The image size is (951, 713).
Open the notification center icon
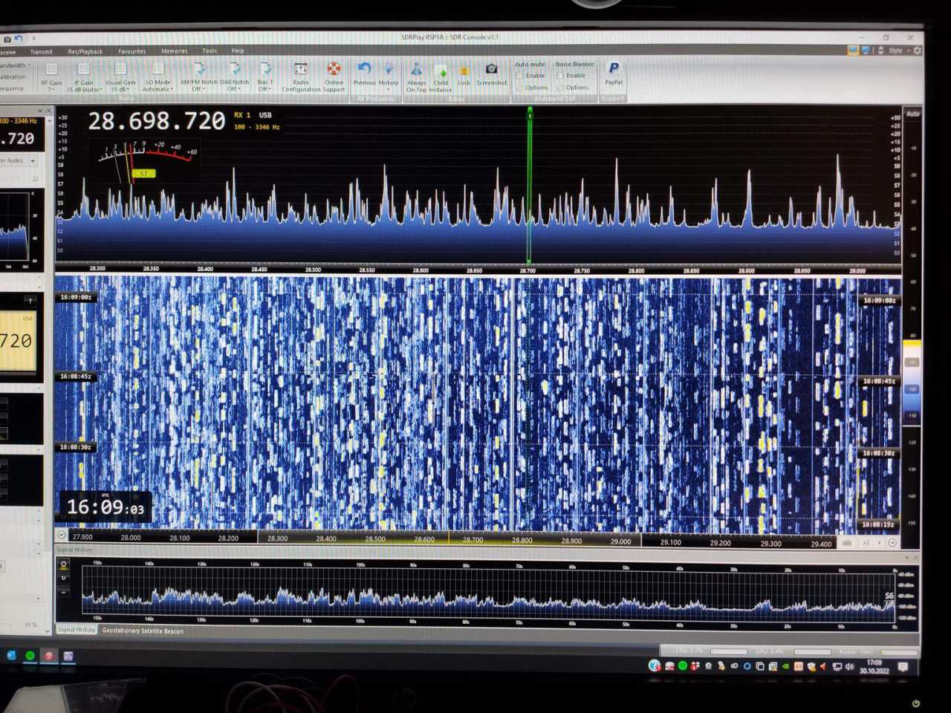click(x=903, y=667)
